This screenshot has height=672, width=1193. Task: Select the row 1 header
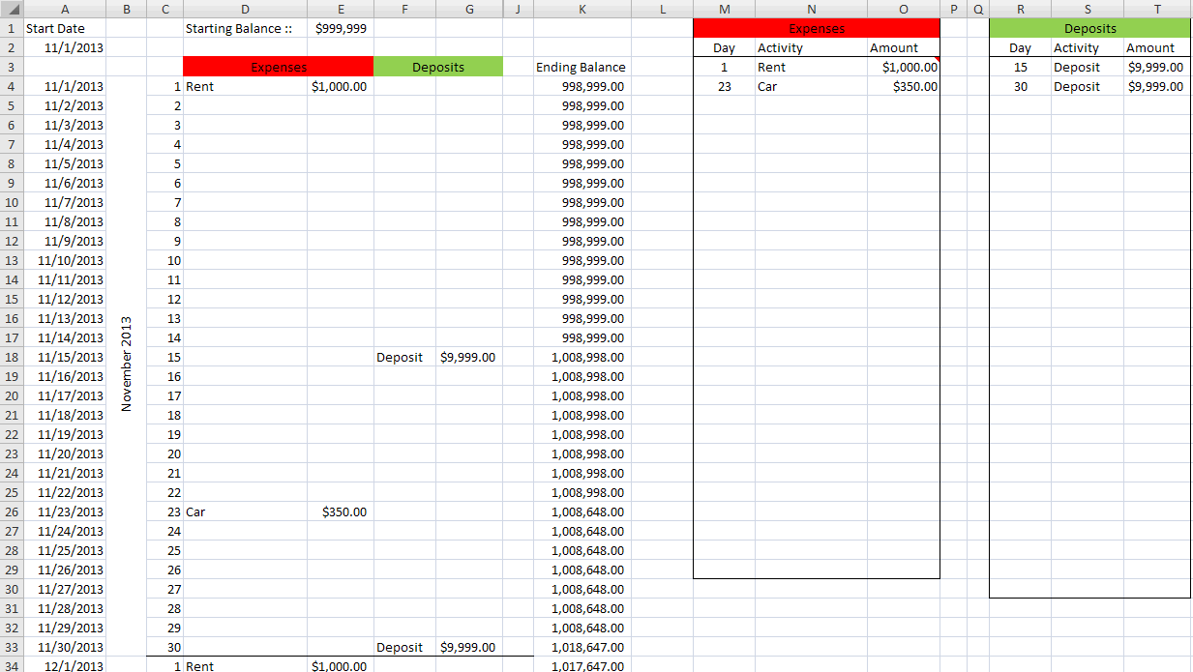(11, 28)
